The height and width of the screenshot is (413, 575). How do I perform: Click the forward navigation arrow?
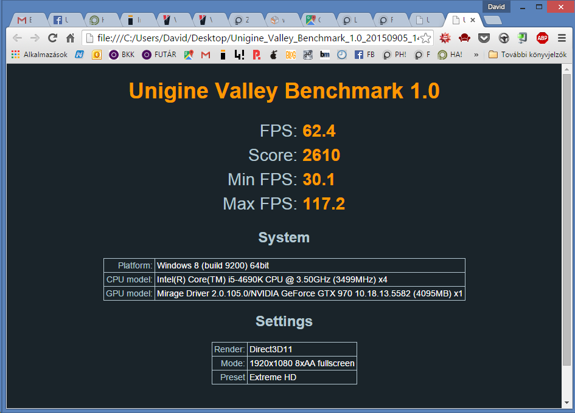(35, 38)
